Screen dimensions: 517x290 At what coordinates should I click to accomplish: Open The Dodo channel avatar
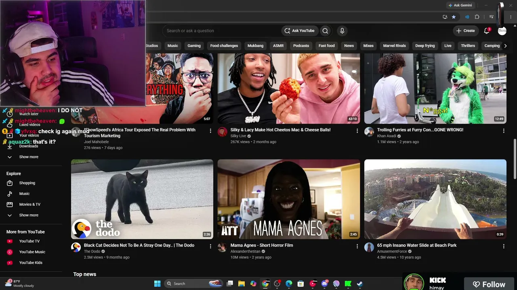[x=76, y=247]
